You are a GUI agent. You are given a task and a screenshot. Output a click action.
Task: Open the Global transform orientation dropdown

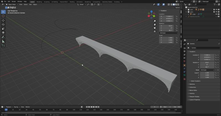tap(81, 4)
